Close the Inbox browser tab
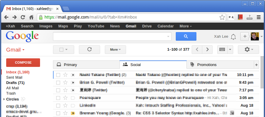265x117 pixels. (x=57, y=9)
